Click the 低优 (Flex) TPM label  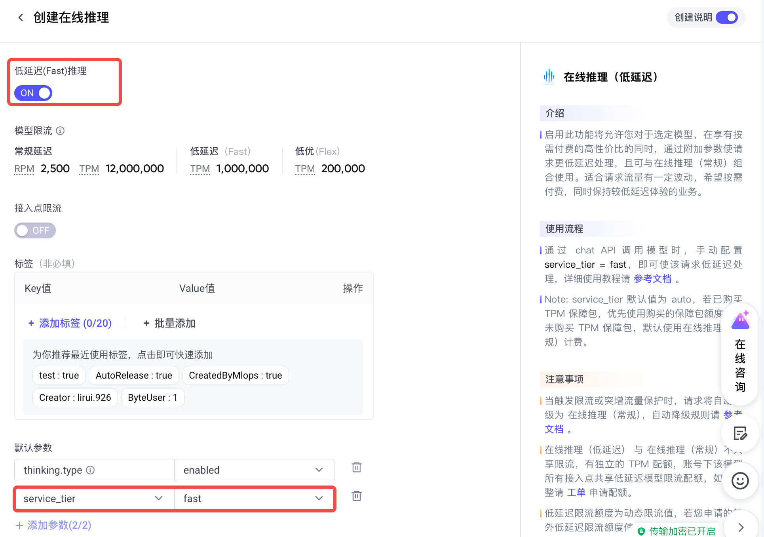305,169
